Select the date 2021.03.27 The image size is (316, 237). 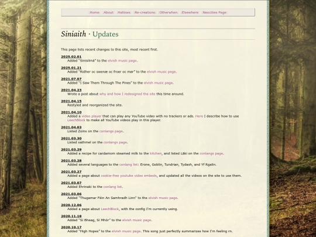(x=71, y=171)
